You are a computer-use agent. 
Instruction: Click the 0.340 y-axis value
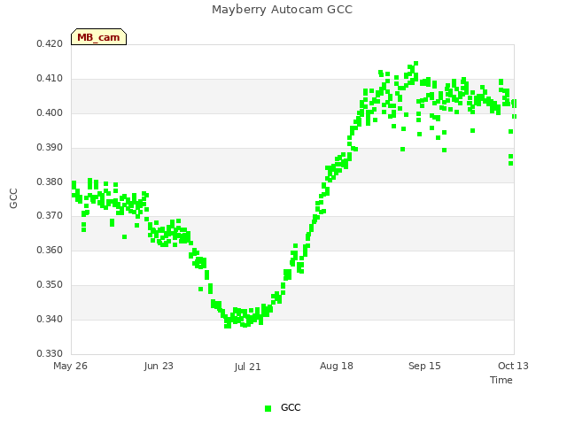pos(50,319)
